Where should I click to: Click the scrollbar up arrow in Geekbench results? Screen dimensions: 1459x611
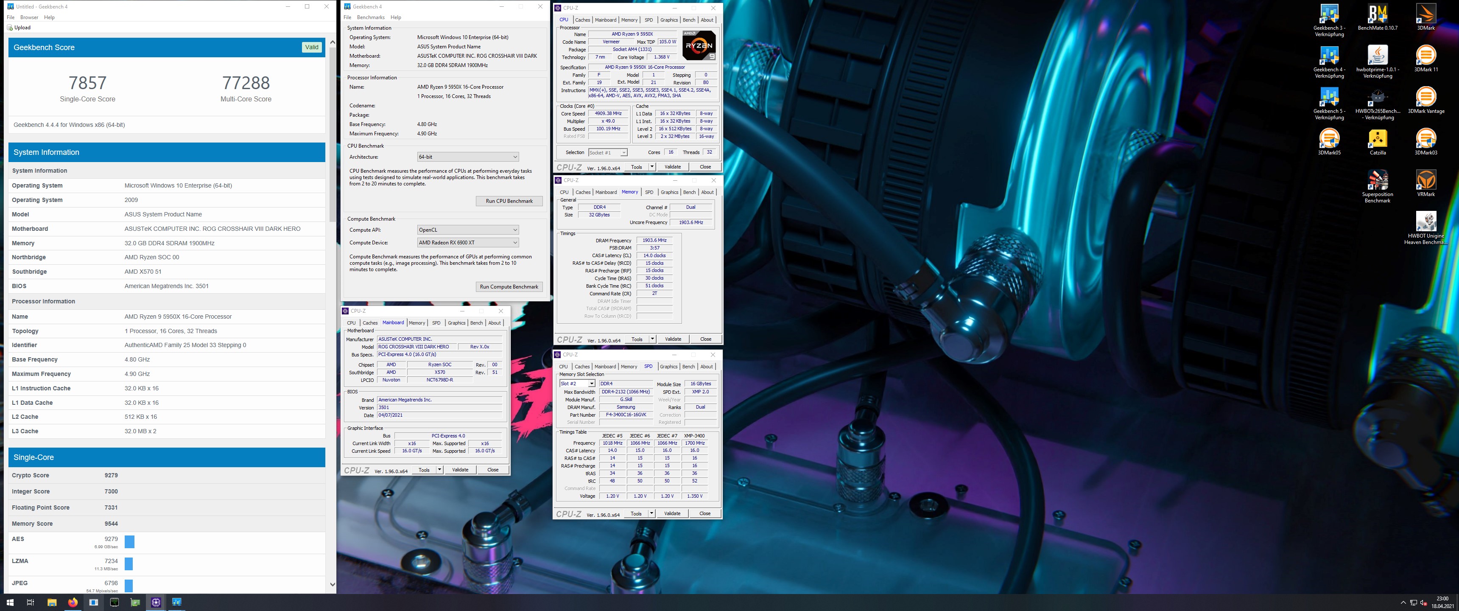click(333, 42)
